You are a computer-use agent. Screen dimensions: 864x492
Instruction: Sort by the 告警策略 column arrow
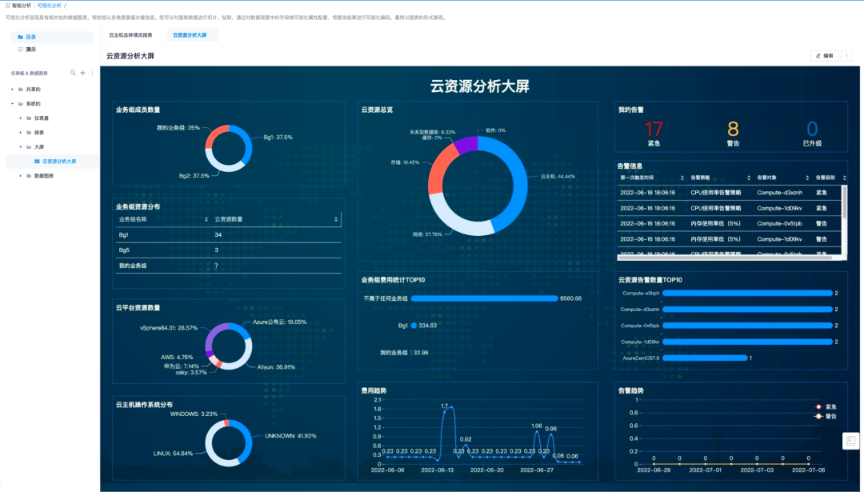[748, 178]
